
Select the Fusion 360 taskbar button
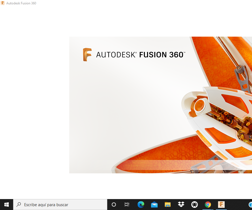tap(221, 205)
